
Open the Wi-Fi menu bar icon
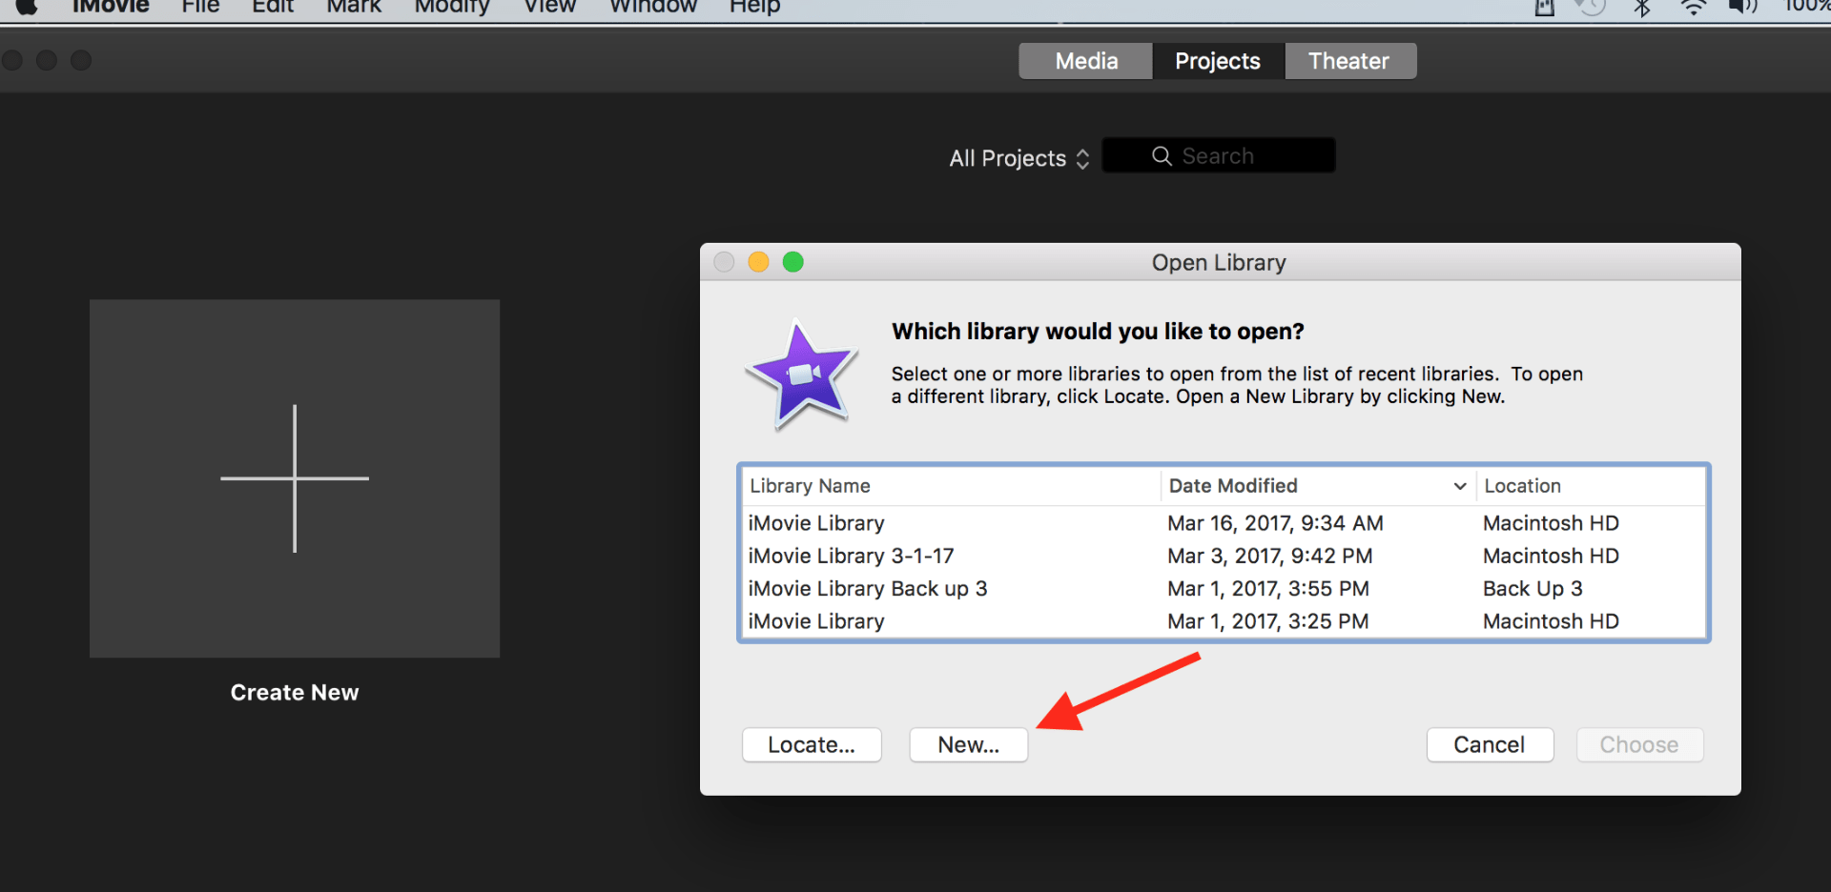tap(1694, 8)
